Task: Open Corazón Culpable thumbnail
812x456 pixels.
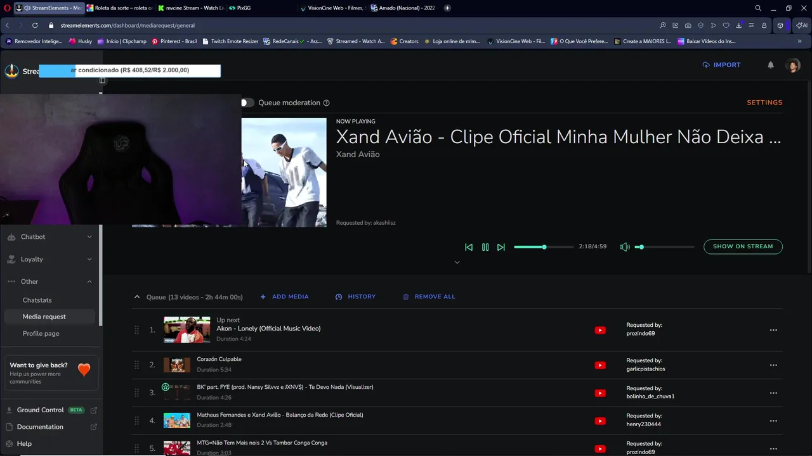Action: point(177,365)
